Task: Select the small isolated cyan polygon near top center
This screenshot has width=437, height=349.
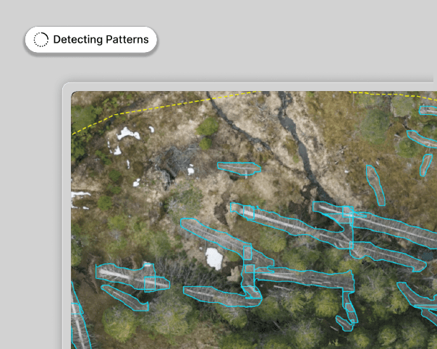Action: pos(239,168)
